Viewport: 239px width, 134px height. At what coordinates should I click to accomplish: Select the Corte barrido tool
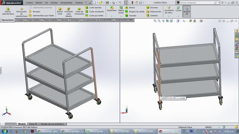[x=93, y=7]
